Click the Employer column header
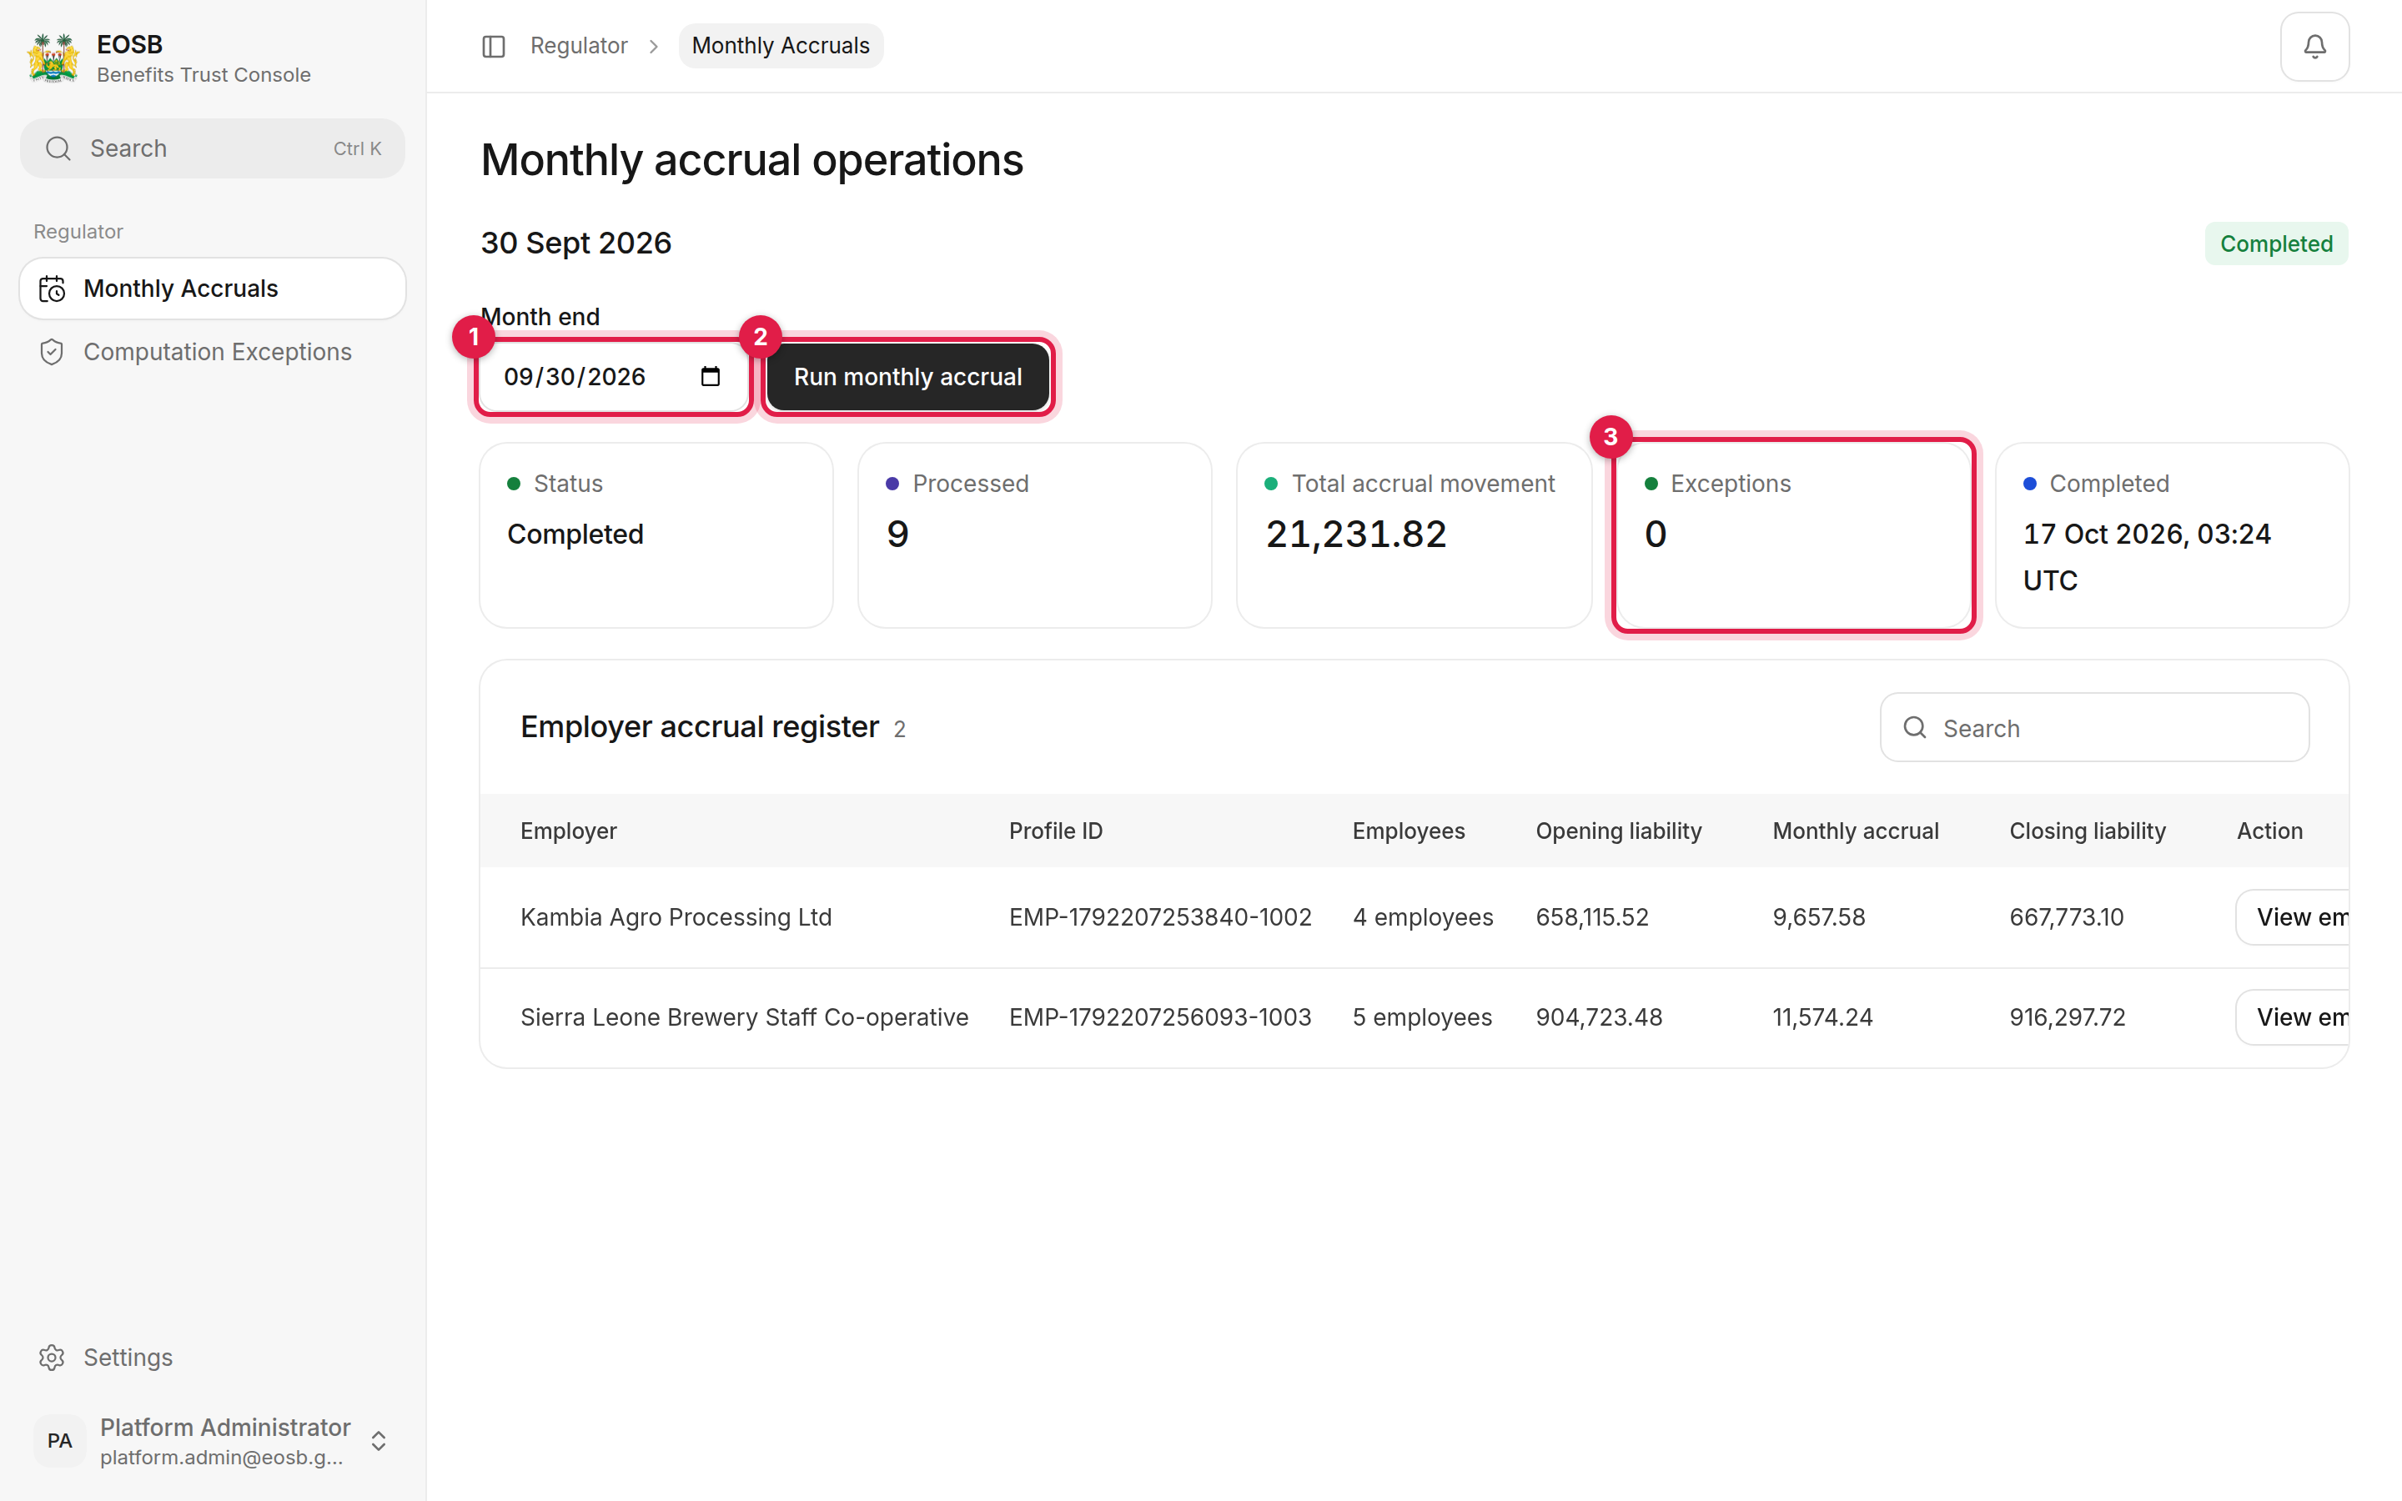Screen dimensions: 2402x1501 tap(569, 831)
